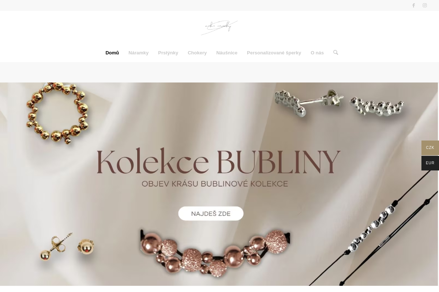The height and width of the screenshot is (292, 439).
Task: Open the Náramky menu
Action: (138, 53)
